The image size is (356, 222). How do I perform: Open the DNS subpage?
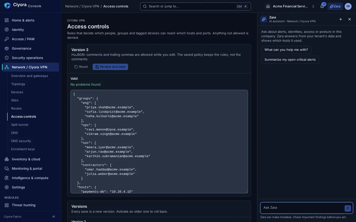(33, 133)
